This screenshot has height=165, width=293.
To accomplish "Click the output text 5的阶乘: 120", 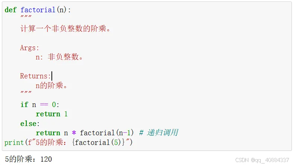I will 28,159.
